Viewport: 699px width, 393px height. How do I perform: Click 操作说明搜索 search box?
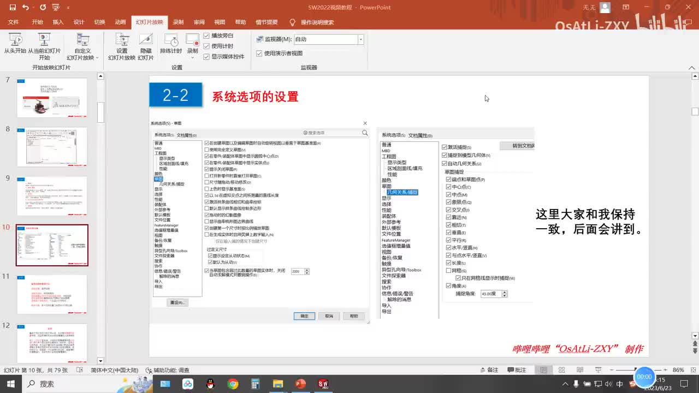tap(317, 22)
